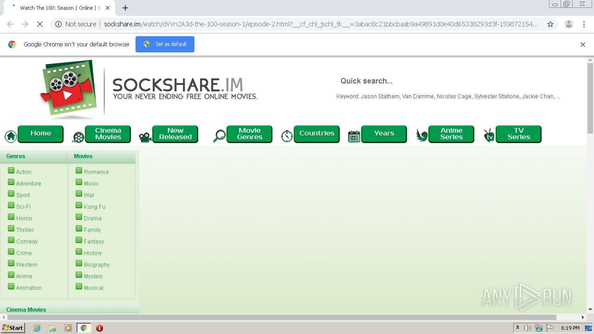
Task: Open the History genre link
Action: 93,253
